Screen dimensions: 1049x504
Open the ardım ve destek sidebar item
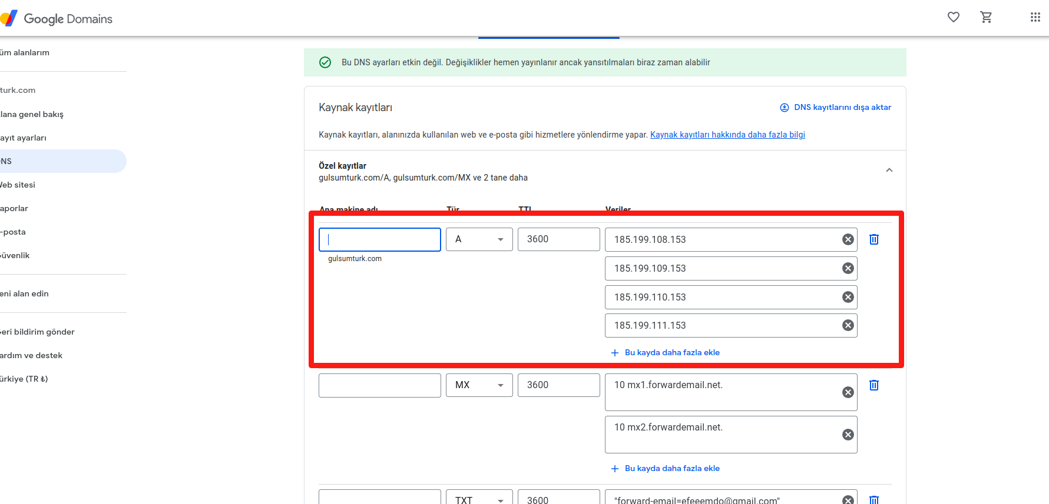pos(31,355)
